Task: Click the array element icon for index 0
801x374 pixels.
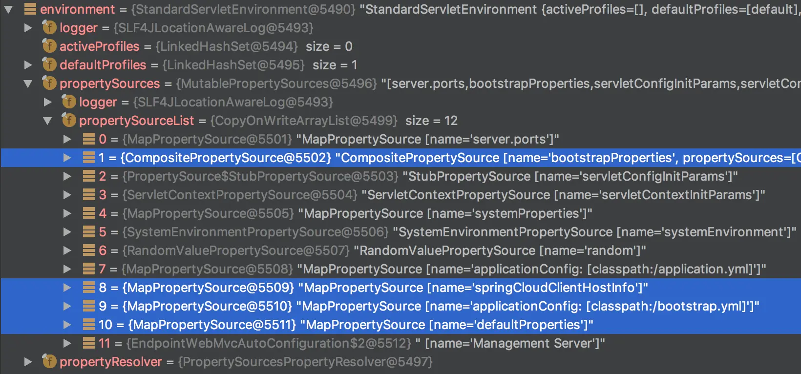Action: 89,139
